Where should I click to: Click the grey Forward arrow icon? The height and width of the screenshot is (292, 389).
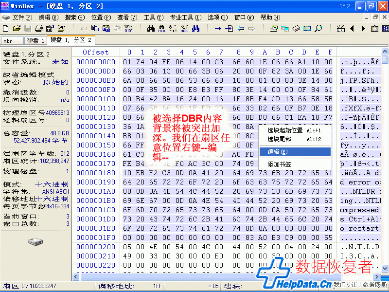point(251,29)
